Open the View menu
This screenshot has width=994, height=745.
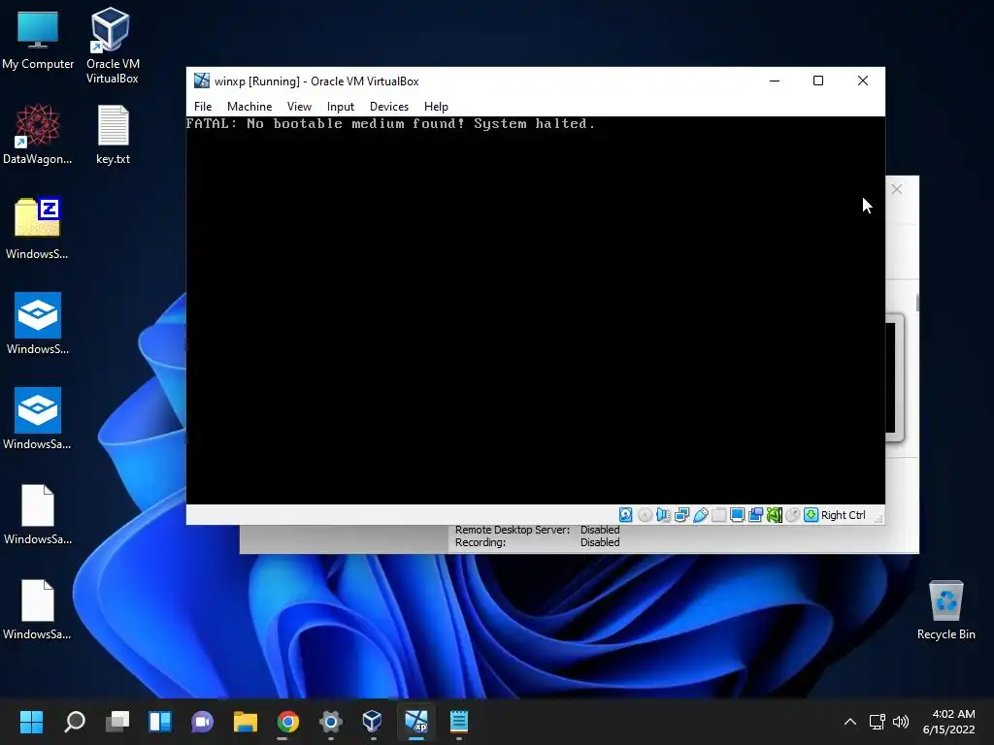pyautogui.click(x=299, y=107)
